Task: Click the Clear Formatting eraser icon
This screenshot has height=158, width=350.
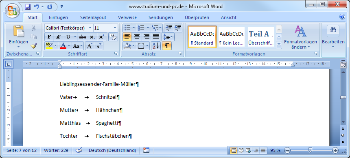Action: pos(113,37)
